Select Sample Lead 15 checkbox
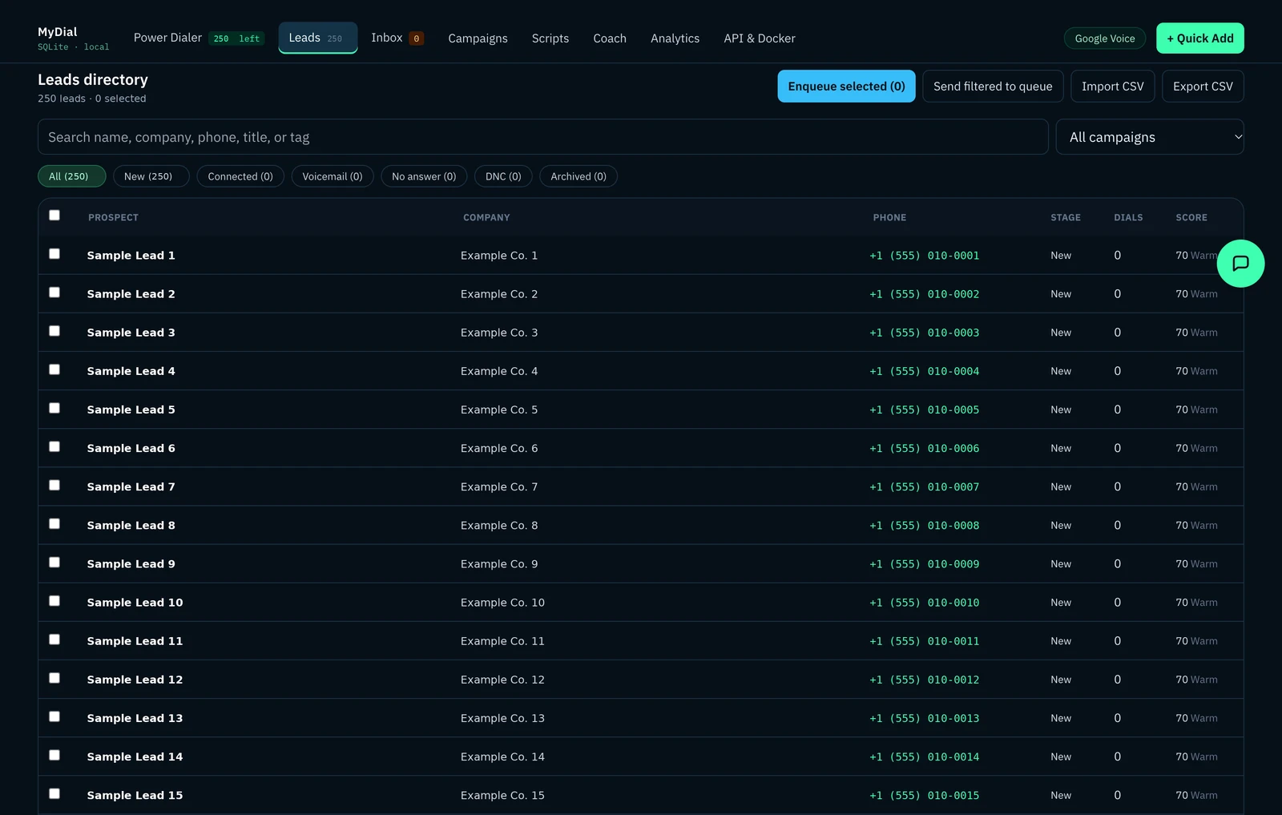The image size is (1282, 815). pos(54,793)
